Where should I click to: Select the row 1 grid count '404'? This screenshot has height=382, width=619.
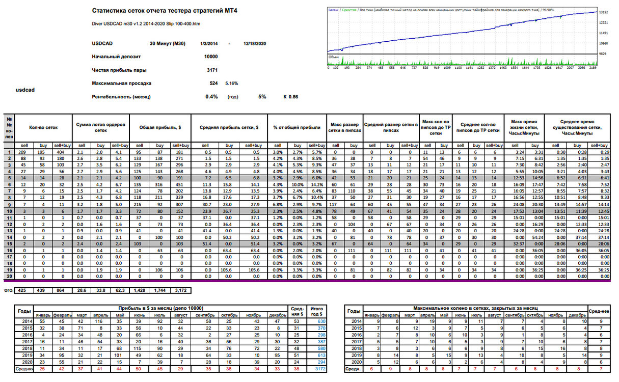coord(61,152)
